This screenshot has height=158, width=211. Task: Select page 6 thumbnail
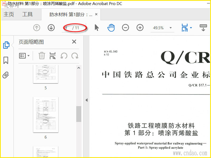pyautogui.click(x=46, y=115)
